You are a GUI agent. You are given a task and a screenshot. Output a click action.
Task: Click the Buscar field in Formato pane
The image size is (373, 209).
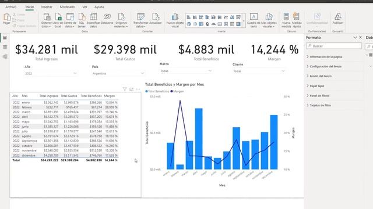334,46
